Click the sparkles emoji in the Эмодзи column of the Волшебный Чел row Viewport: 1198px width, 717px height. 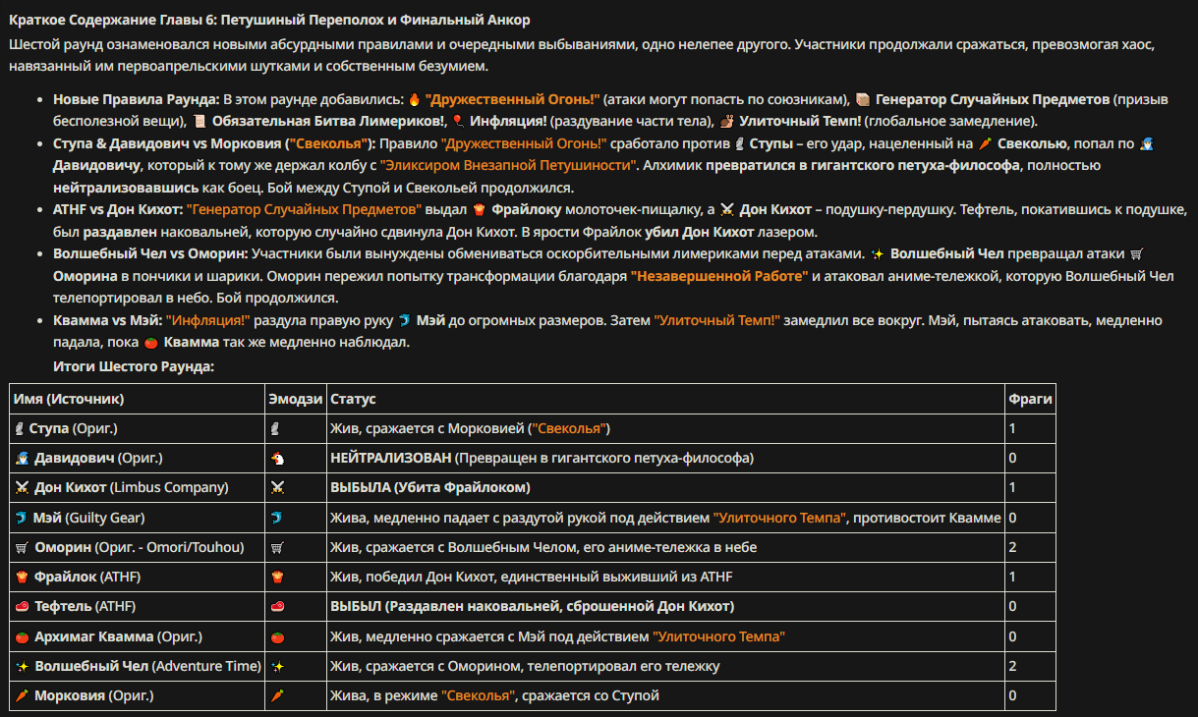[278, 666]
